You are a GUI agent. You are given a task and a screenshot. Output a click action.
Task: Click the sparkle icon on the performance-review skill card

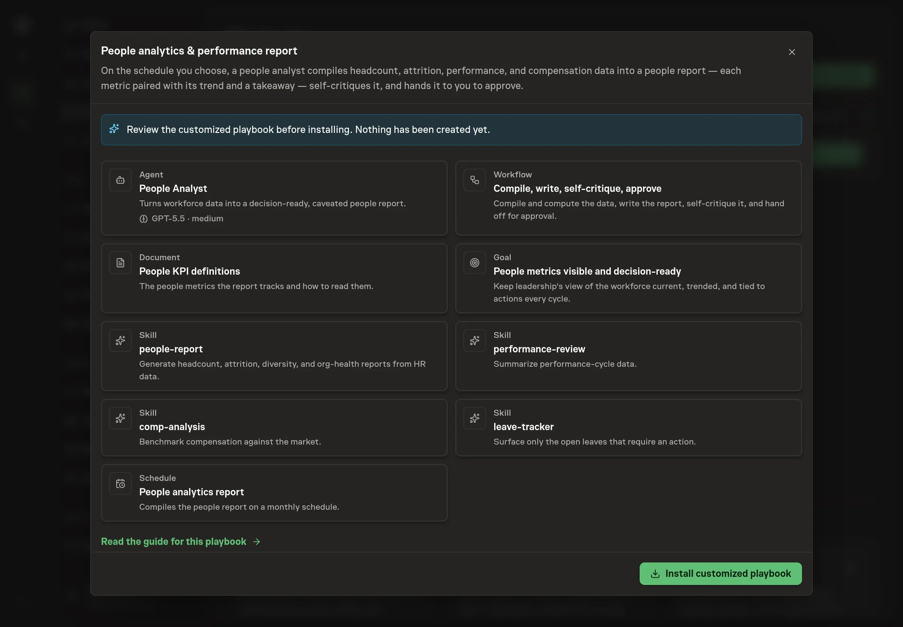475,340
